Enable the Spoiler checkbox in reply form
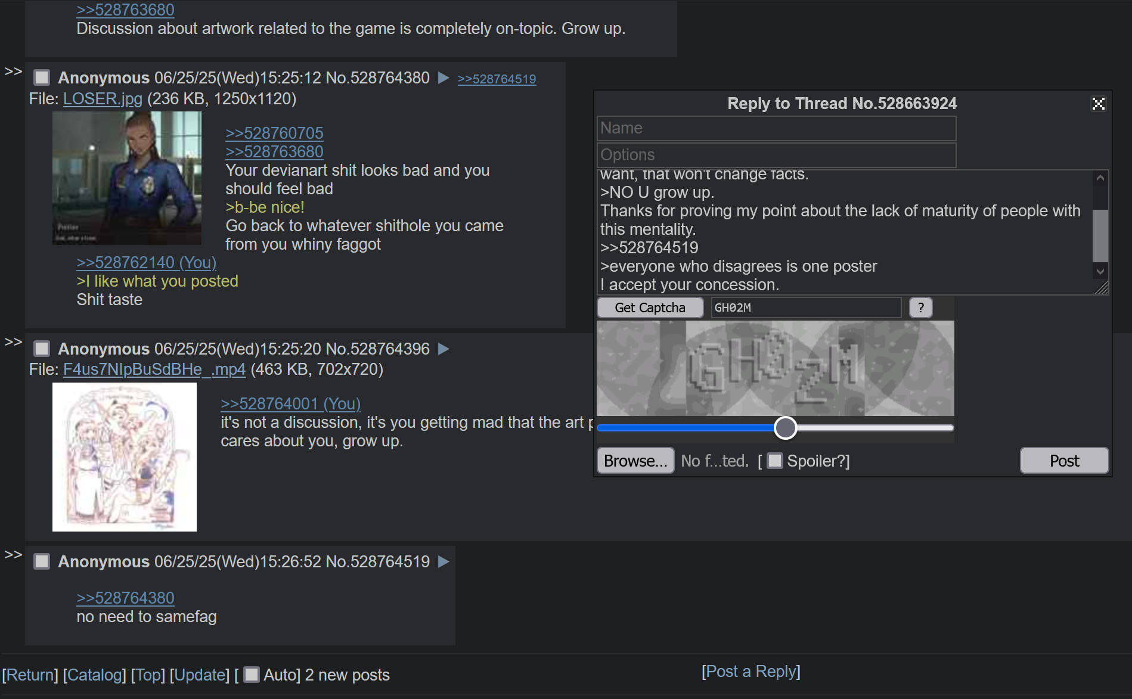Screen dimensions: 1132x699 (x=774, y=461)
